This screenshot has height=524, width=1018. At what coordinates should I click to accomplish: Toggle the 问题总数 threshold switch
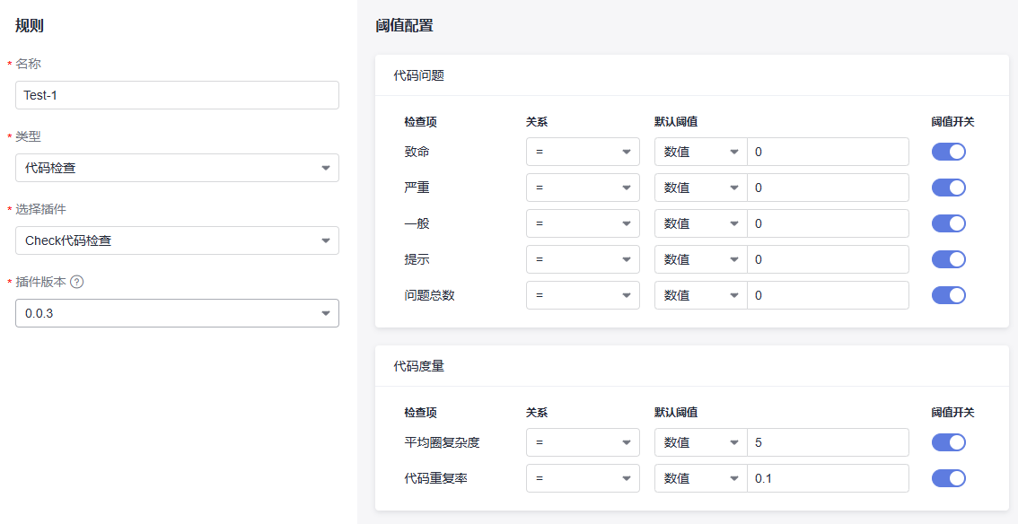click(948, 295)
